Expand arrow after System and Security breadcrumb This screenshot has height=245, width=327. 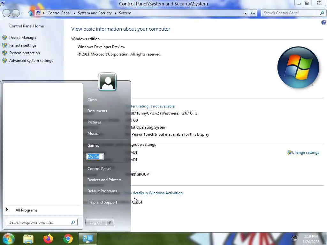coord(115,13)
